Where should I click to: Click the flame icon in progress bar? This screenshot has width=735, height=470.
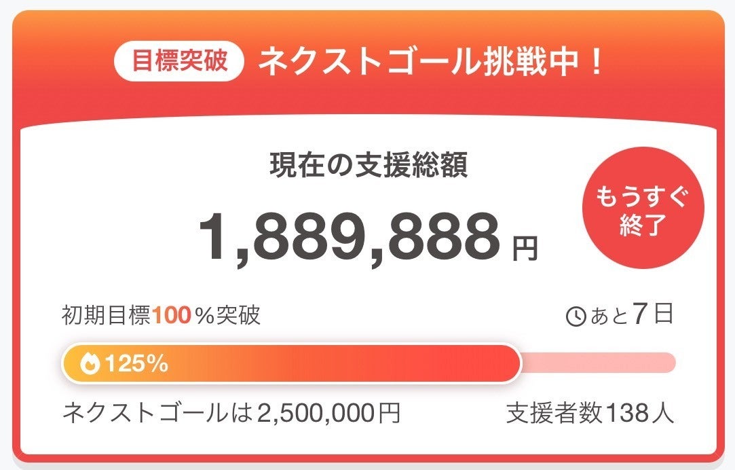click(x=89, y=364)
